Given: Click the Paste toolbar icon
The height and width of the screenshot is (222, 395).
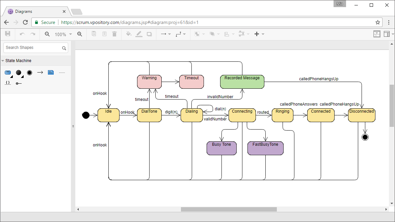Looking at the screenshot, I should pyautogui.click(x=104, y=34).
